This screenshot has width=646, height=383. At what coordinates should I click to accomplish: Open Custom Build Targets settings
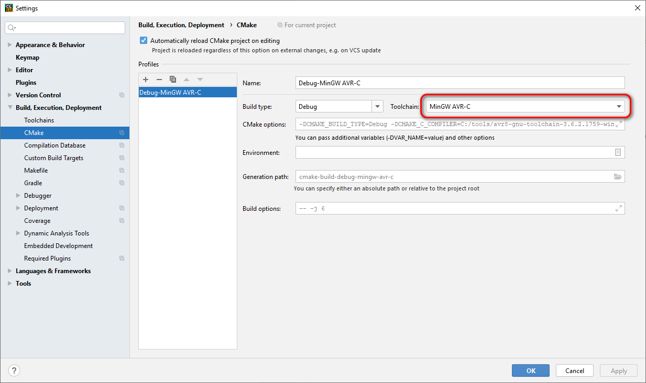pos(53,158)
